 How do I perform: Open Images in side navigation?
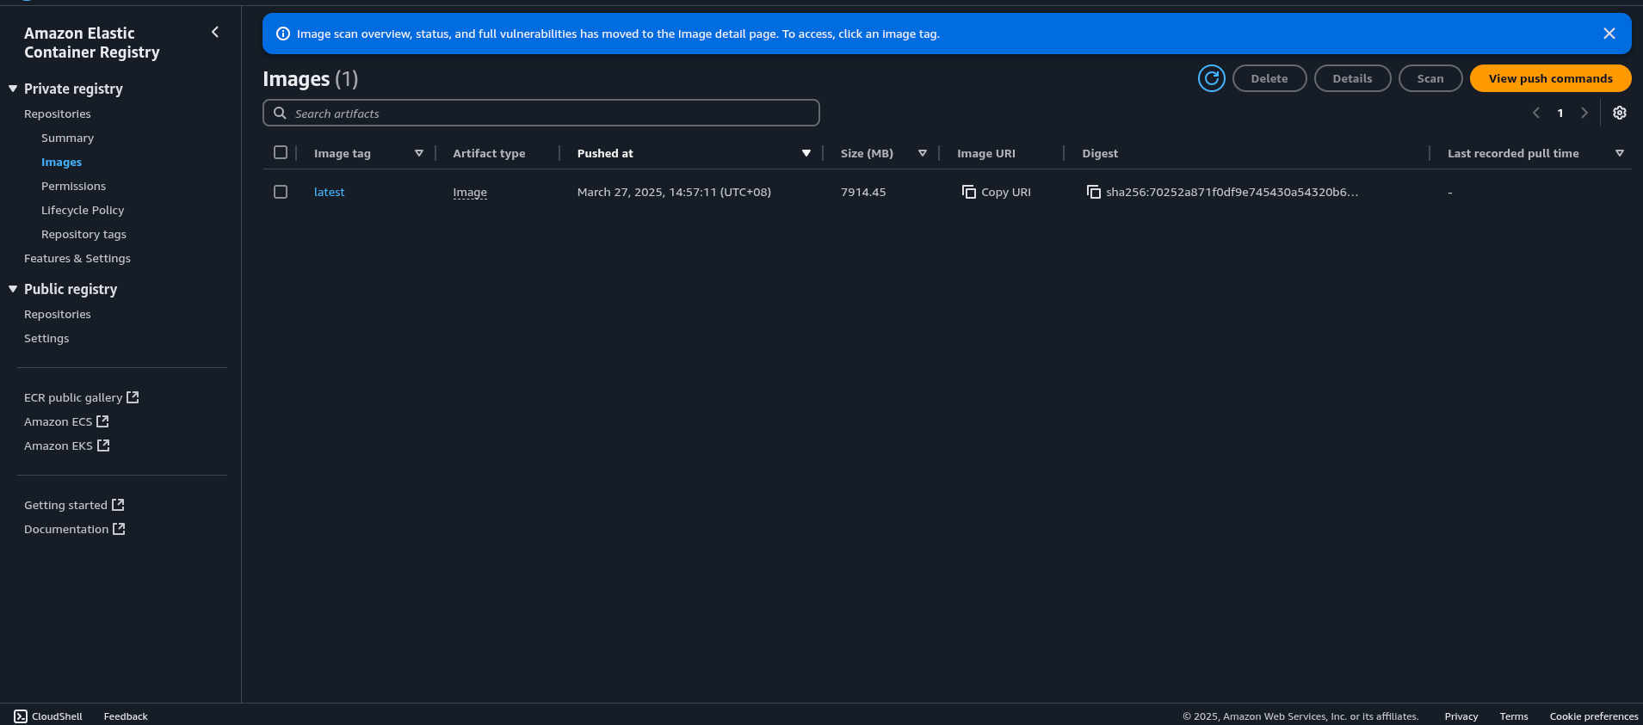(61, 162)
